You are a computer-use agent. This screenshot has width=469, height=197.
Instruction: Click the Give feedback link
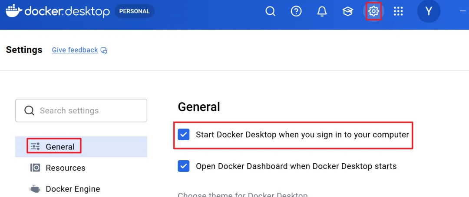75,50
